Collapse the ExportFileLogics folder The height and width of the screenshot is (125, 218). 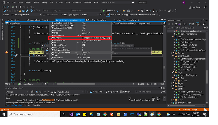click(172, 56)
